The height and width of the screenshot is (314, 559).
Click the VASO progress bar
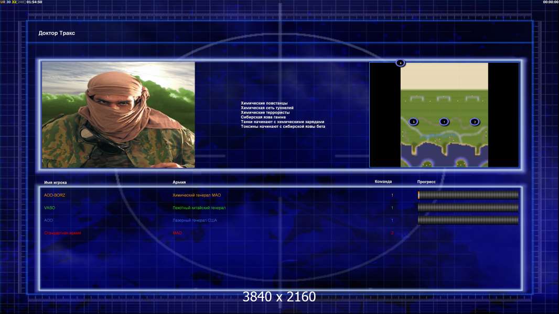click(x=468, y=208)
